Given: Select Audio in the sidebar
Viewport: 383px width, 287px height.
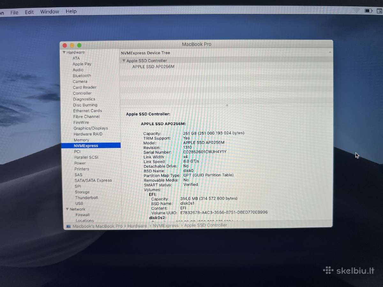Looking at the screenshot, I should (78, 70).
